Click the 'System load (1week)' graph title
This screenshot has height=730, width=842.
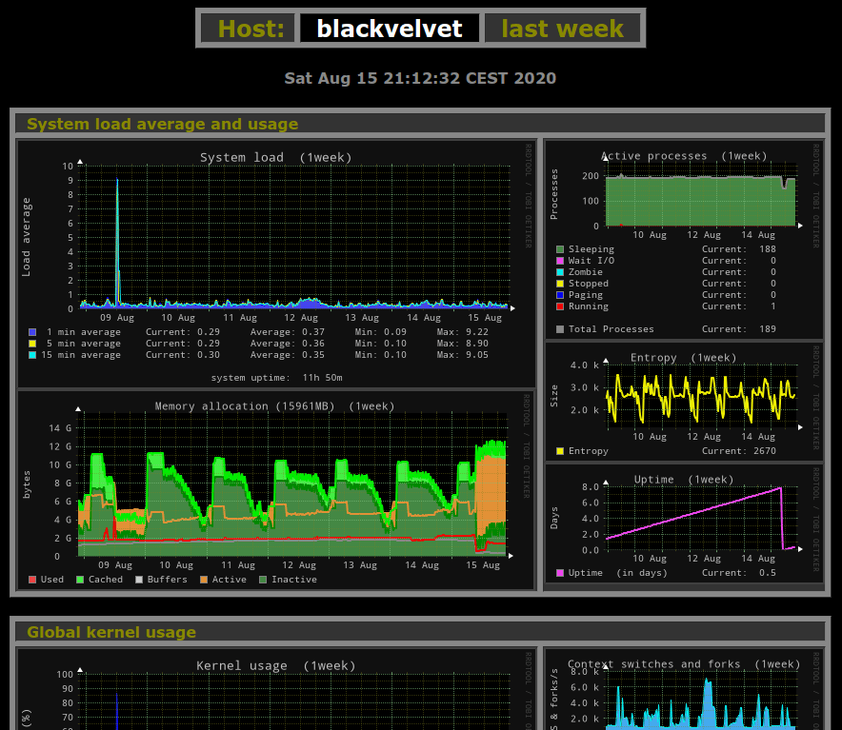point(276,158)
